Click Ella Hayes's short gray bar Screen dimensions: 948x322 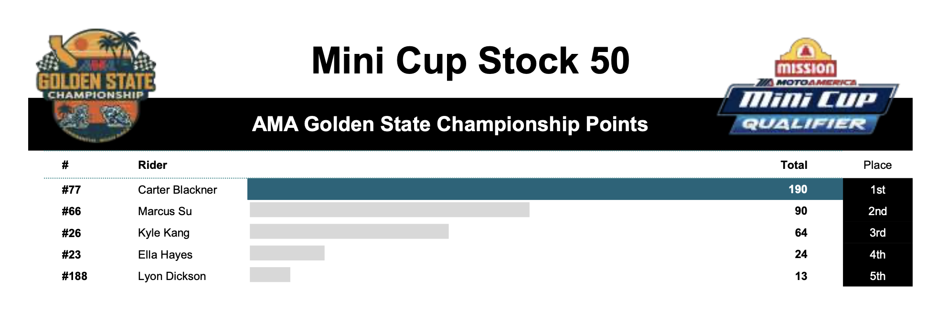(x=287, y=253)
